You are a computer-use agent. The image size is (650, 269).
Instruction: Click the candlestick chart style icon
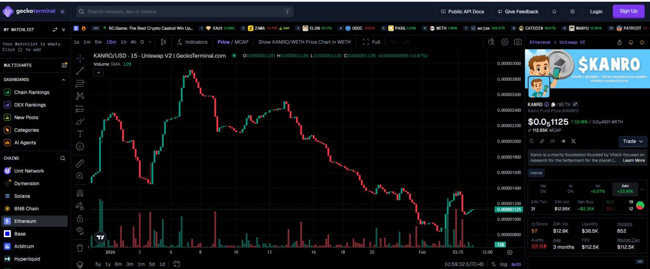pos(164,42)
